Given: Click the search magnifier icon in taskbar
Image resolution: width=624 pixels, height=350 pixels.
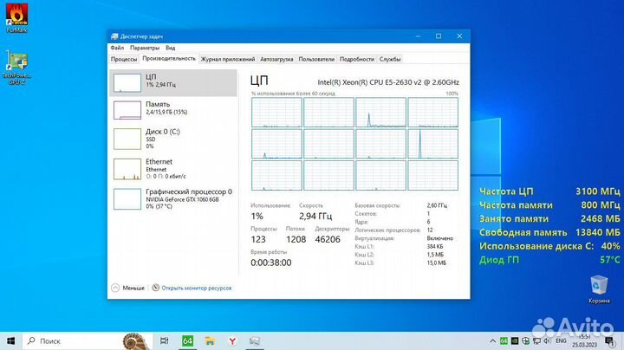Looking at the screenshot, I should click(x=31, y=340).
